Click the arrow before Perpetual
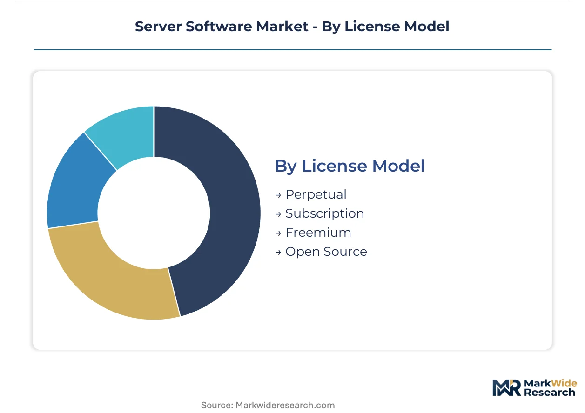 point(278,195)
